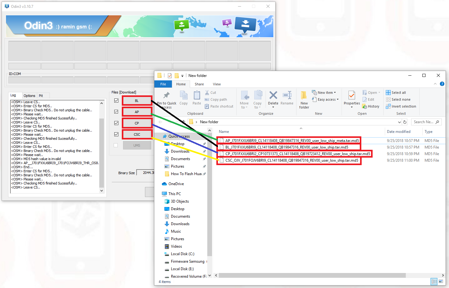This screenshot has width=449, height=288.
Task: Click the Rename icon
Action: (287, 95)
